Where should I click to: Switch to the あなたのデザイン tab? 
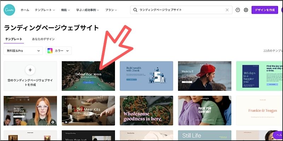tap(43, 39)
